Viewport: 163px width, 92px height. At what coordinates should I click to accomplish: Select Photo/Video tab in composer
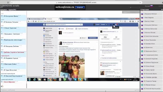click(x=70, y=29)
